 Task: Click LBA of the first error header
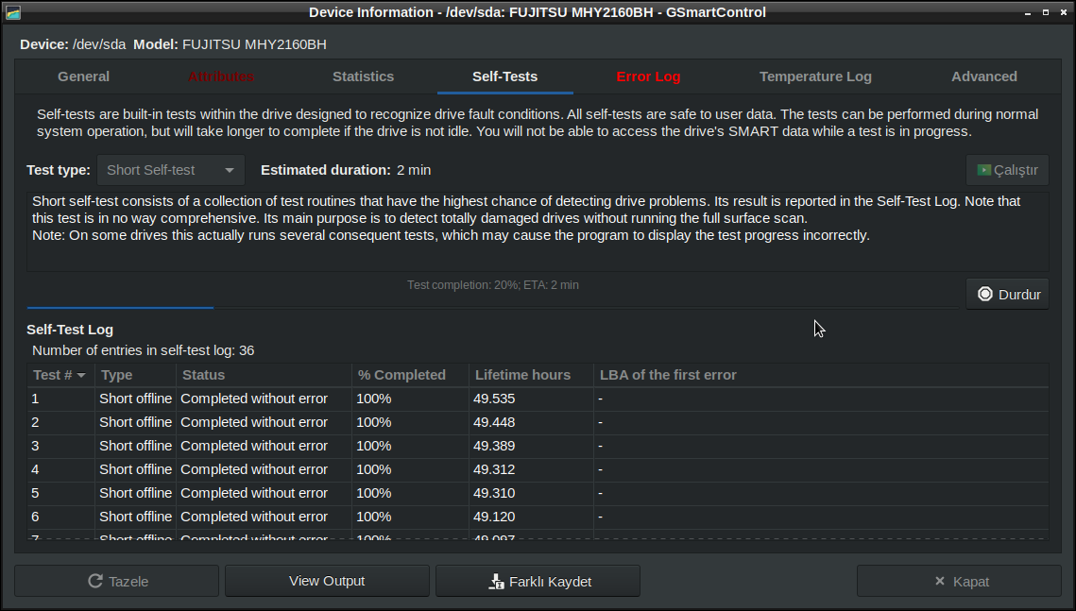pyautogui.click(x=821, y=375)
